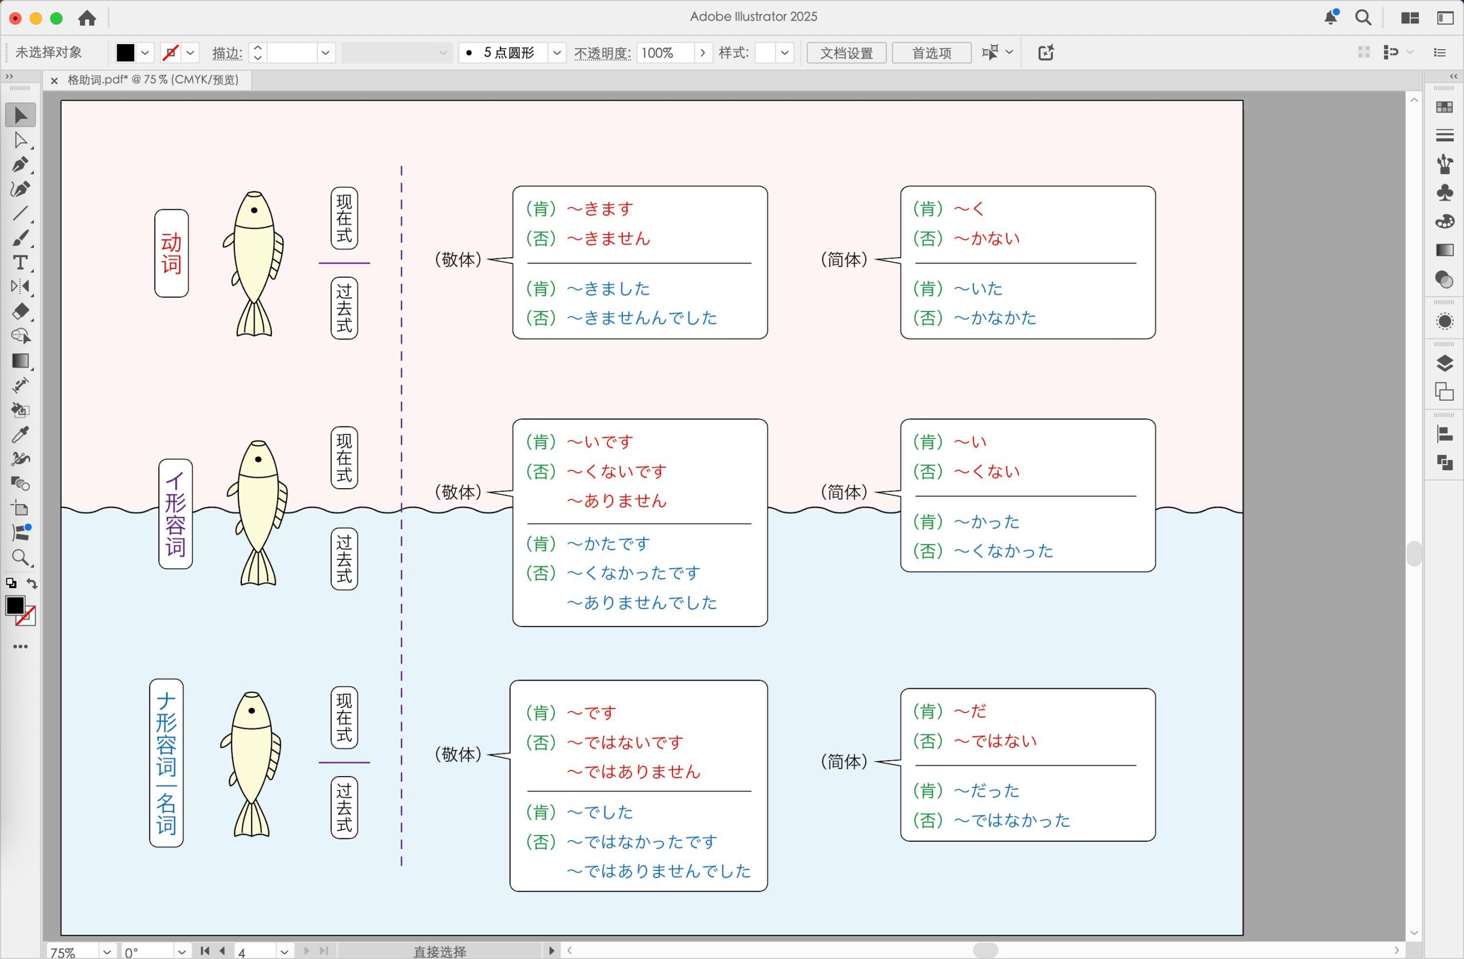The image size is (1464, 959).
Task: Reset to default fill and stroke
Action: [x=11, y=584]
